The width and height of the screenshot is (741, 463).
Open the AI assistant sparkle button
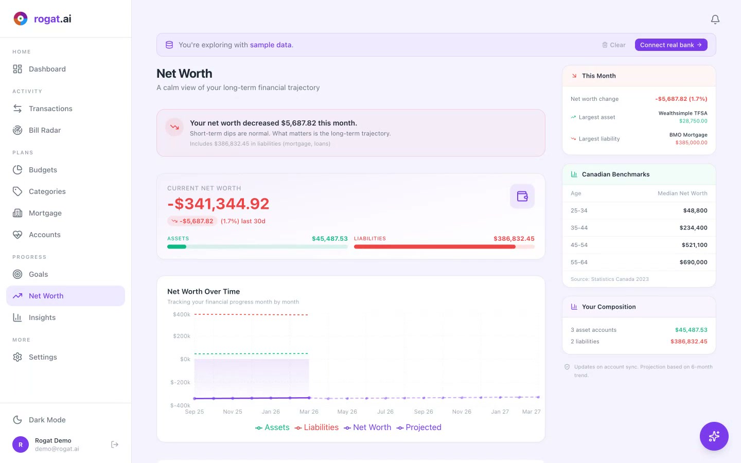tap(714, 436)
